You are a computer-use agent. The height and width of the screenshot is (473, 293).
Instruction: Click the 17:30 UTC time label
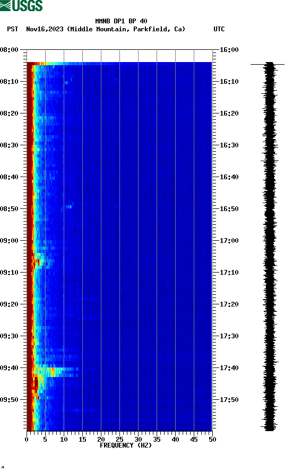229,336
